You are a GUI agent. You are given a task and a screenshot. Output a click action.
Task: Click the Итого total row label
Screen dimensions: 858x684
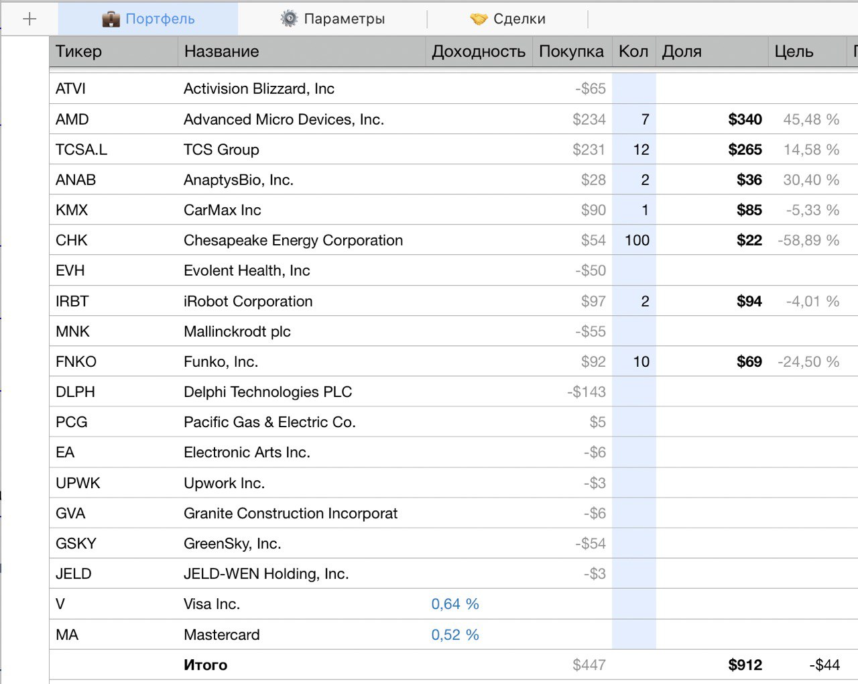click(x=206, y=665)
